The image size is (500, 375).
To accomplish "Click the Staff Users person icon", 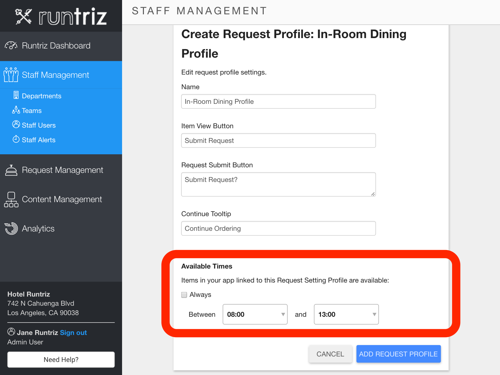I will 16,124.
